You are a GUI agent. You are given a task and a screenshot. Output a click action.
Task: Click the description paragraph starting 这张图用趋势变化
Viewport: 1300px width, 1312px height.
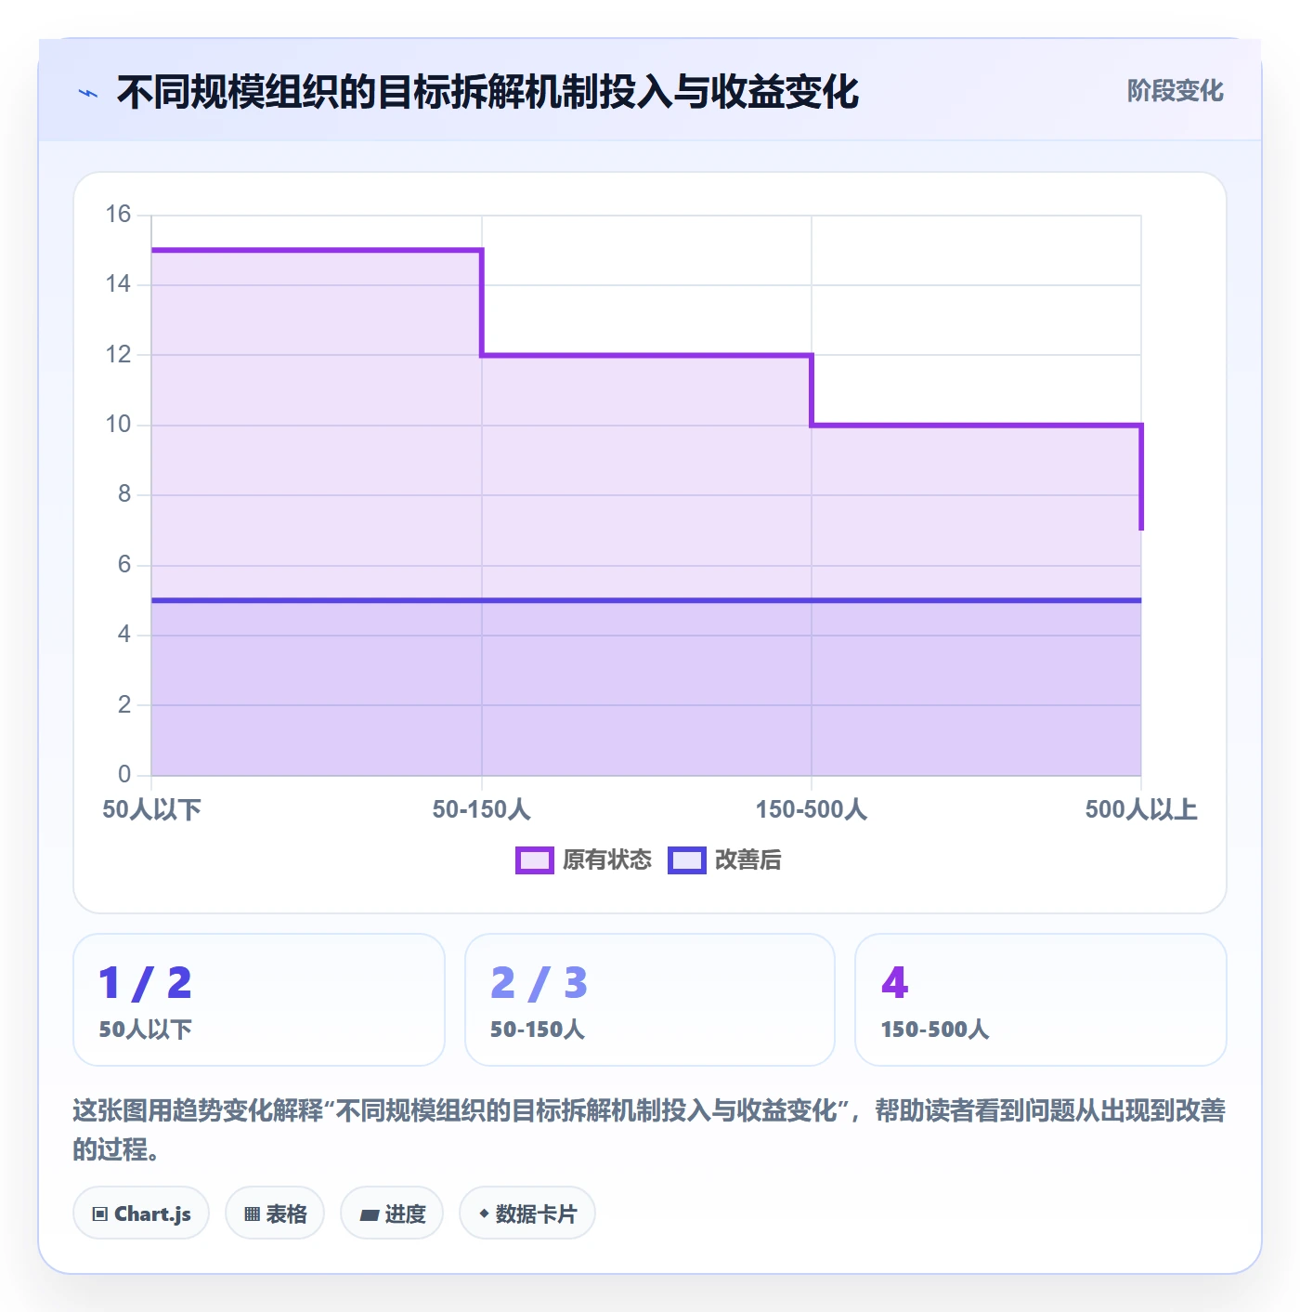649,1129
